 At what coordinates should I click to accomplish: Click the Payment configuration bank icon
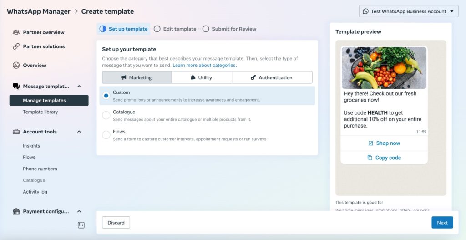point(16,211)
